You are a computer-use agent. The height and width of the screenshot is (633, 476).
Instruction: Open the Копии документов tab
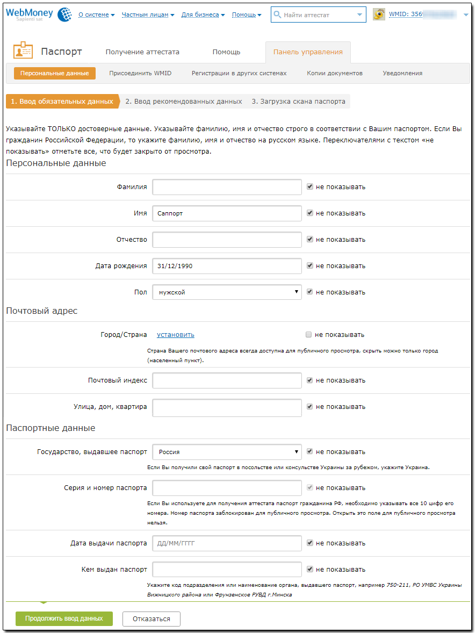pos(335,73)
